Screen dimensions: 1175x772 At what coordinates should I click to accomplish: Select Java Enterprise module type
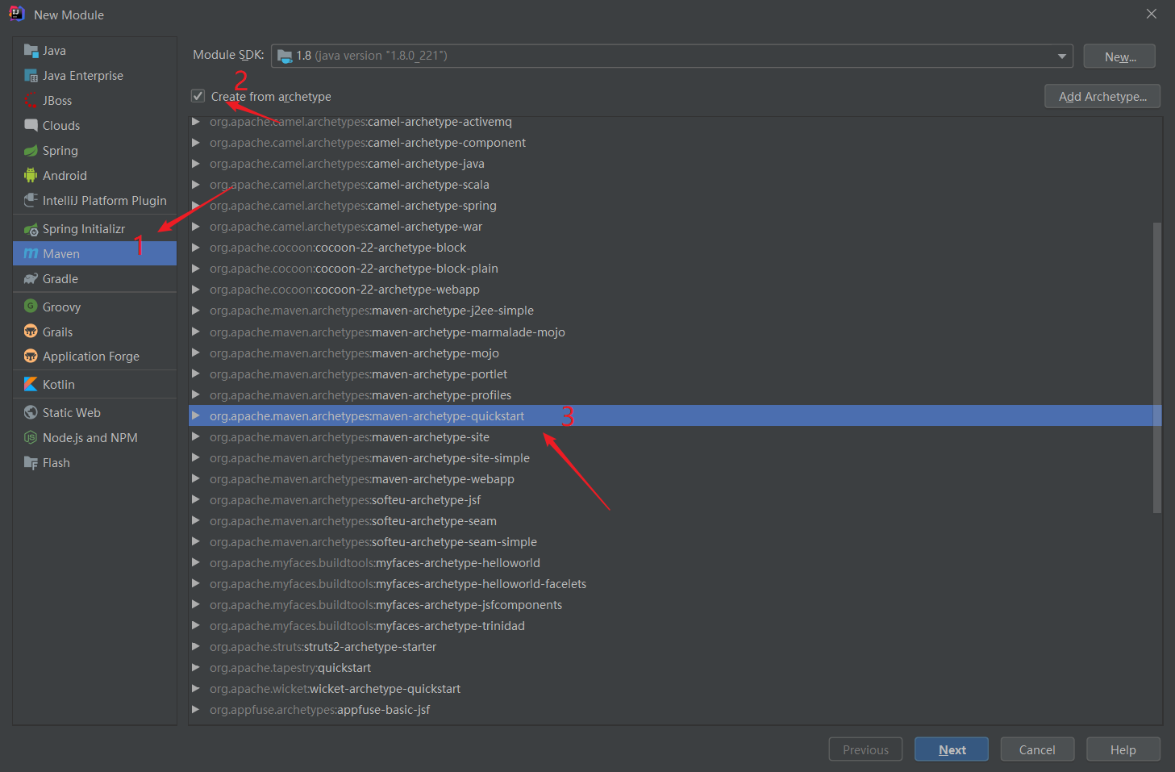[x=95, y=76]
